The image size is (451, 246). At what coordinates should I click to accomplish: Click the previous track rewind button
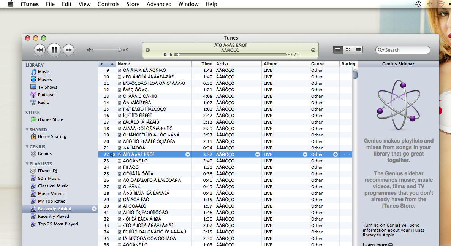pos(40,50)
